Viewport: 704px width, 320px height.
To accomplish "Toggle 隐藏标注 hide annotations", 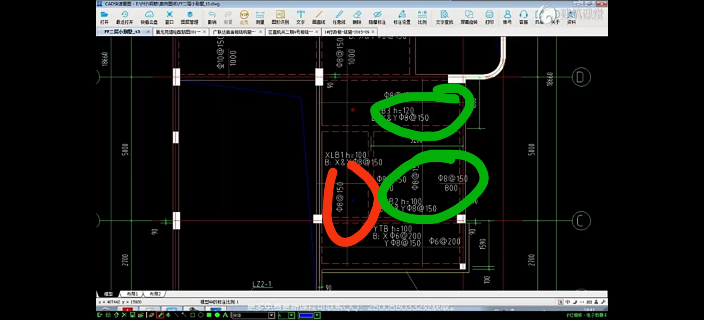I will 377,17.
